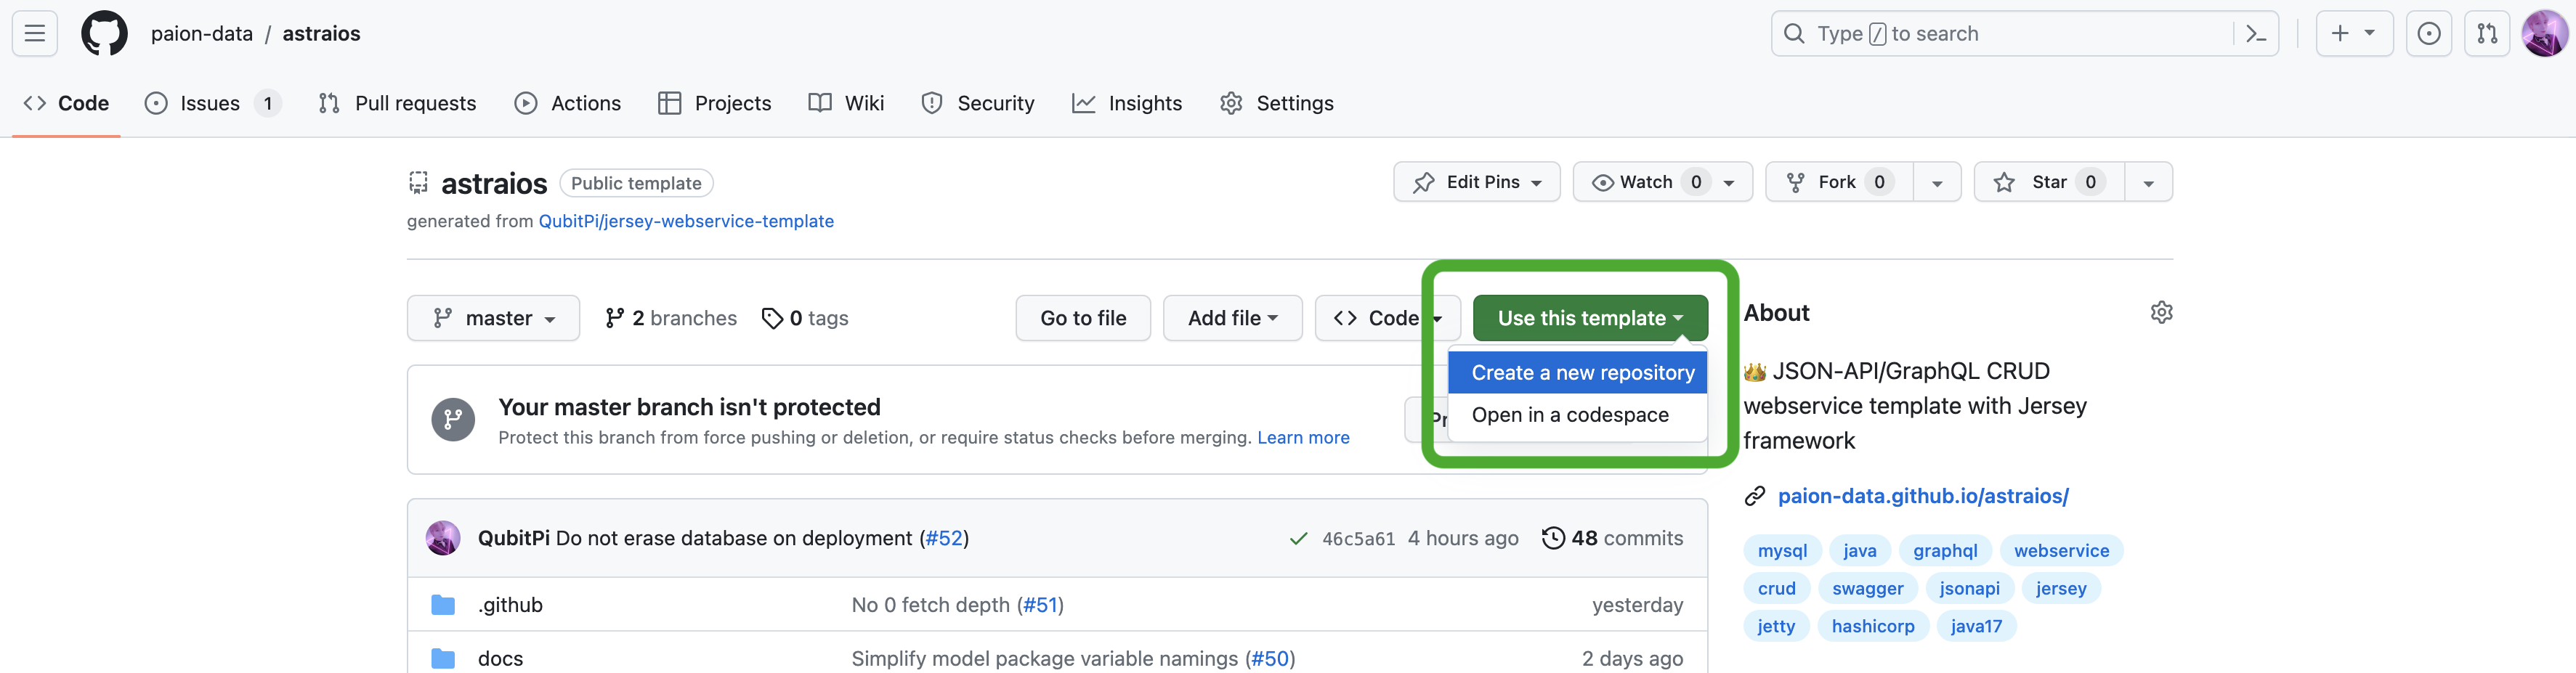Switch to the Pull requests tab
The width and height of the screenshot is (2576, 673).
[x=397, y=103]
